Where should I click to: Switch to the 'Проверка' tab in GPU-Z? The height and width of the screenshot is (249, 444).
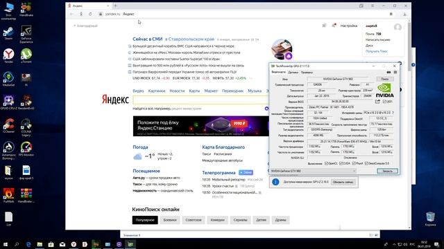pyautogui.click(x=307, y=73)
